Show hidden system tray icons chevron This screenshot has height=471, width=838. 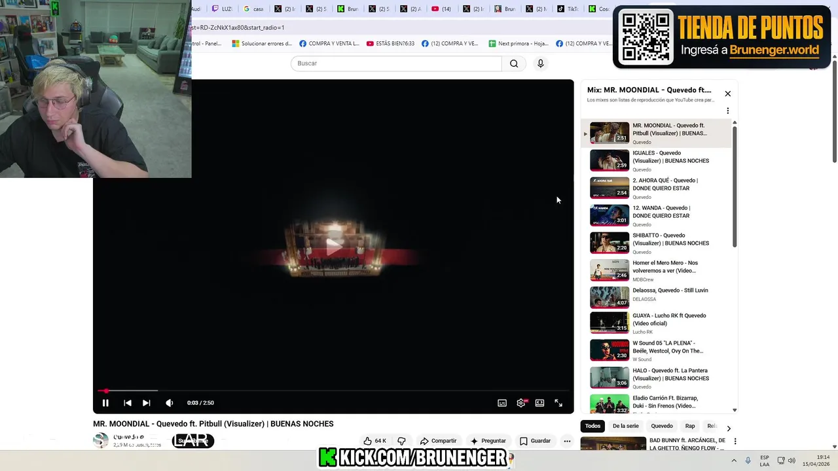pos(733,461)
